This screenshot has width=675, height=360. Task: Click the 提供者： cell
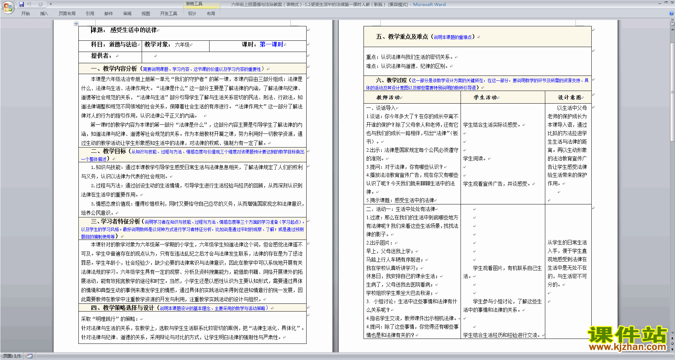pyautogui.click(x=110, y=57)
